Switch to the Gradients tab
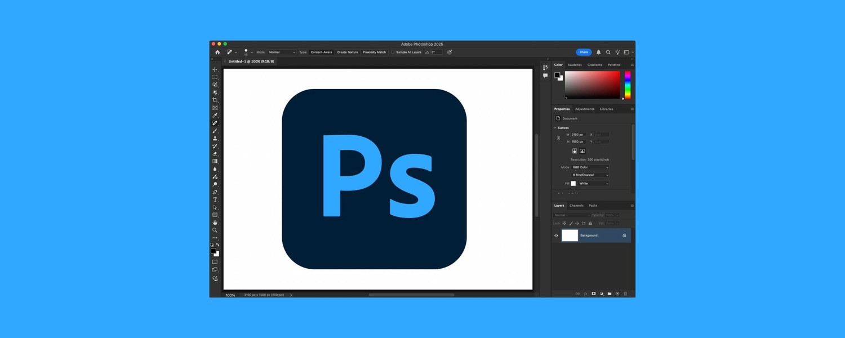Image resolution: width=845 pixels, height=338 pixels. coord(594,65)
